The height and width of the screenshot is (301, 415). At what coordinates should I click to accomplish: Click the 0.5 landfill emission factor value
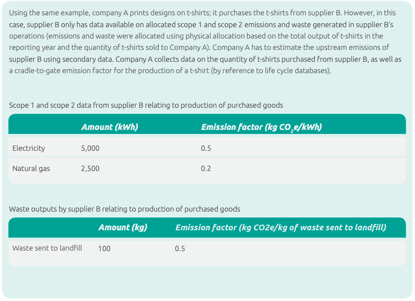(180, 248)
